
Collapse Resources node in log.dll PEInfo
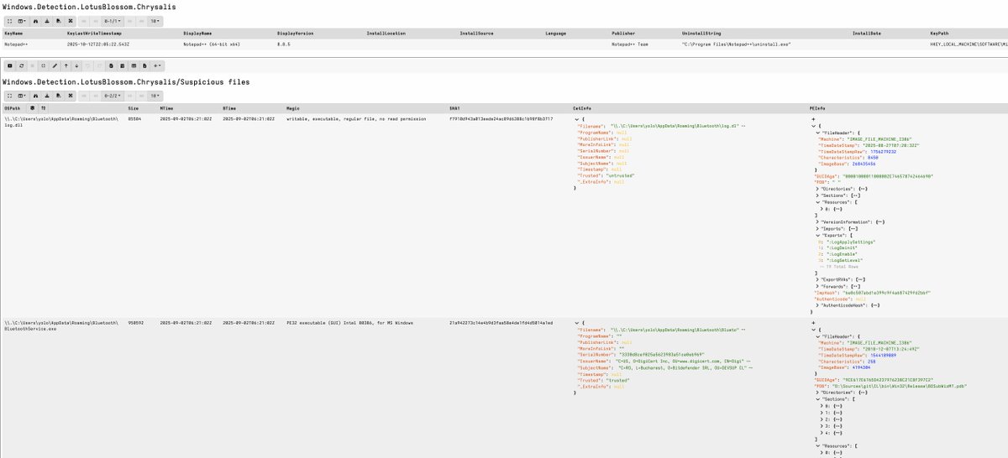coord(817,202)
